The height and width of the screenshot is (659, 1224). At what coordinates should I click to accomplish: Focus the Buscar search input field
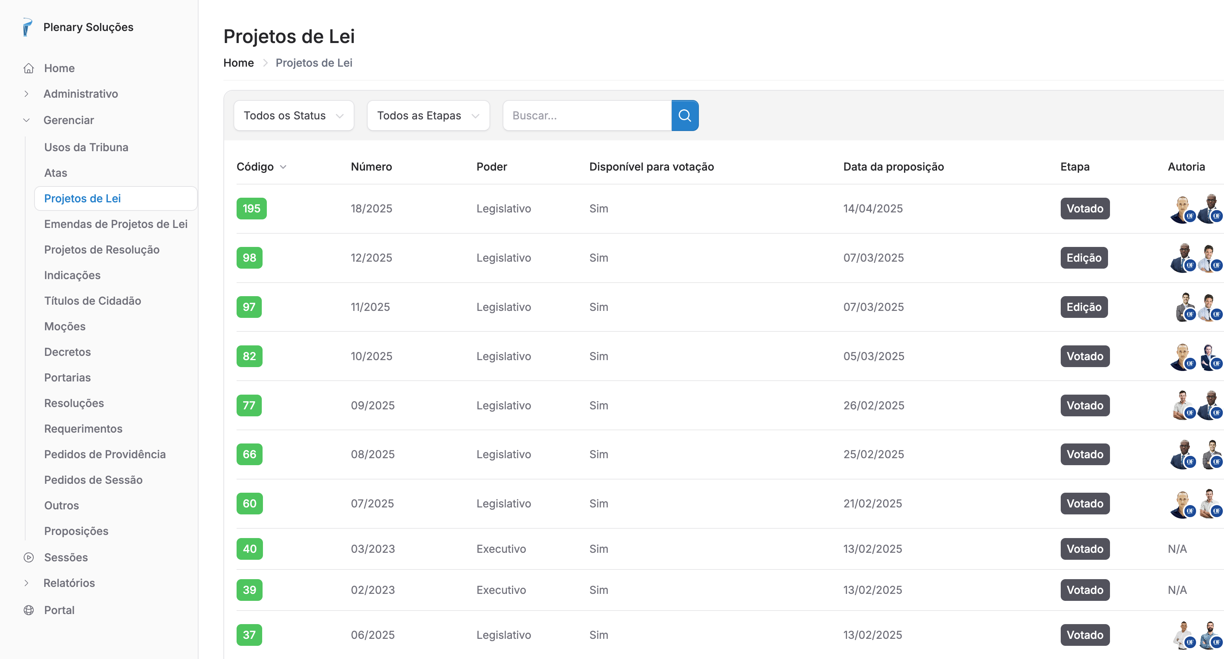[587, 116]
